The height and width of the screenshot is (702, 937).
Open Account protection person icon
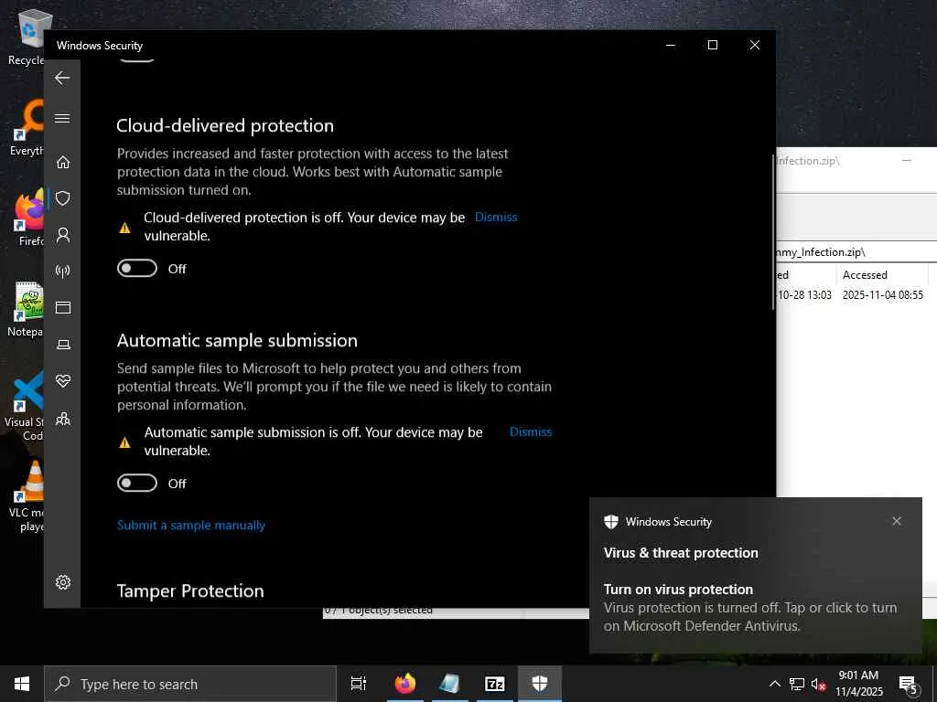tap(63, 235)
